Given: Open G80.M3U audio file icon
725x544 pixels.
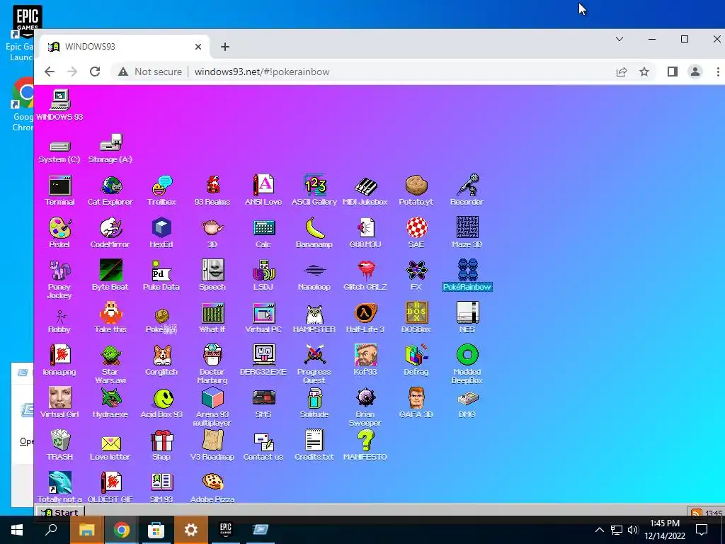Looking at the screenshot, I should click(365, 228).
